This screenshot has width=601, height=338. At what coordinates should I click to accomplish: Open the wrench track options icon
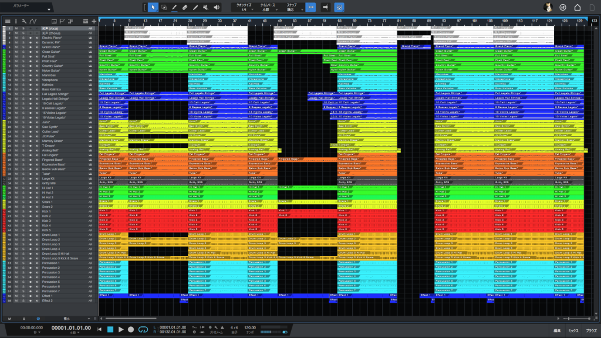click(x=24, y=21)
